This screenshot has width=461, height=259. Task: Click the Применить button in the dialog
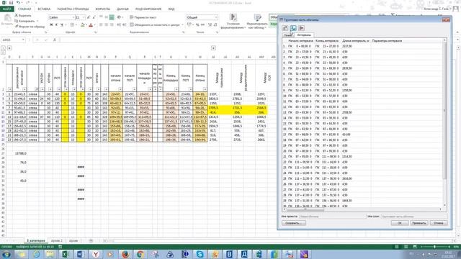pos(419,223)
